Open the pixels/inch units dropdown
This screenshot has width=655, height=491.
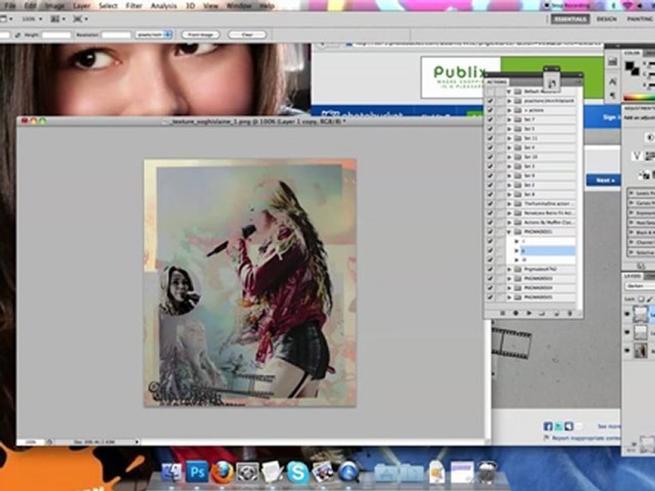coord(154,35)
